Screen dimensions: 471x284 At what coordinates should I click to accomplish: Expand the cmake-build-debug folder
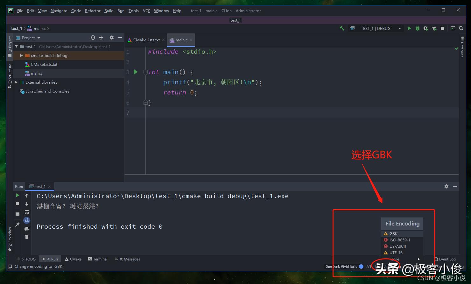pos(22,55)
